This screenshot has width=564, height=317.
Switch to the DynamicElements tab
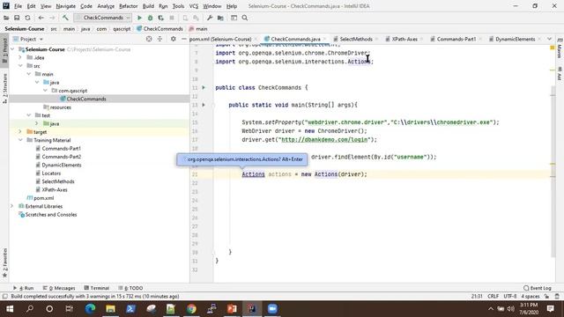click(x=515, y=39)
